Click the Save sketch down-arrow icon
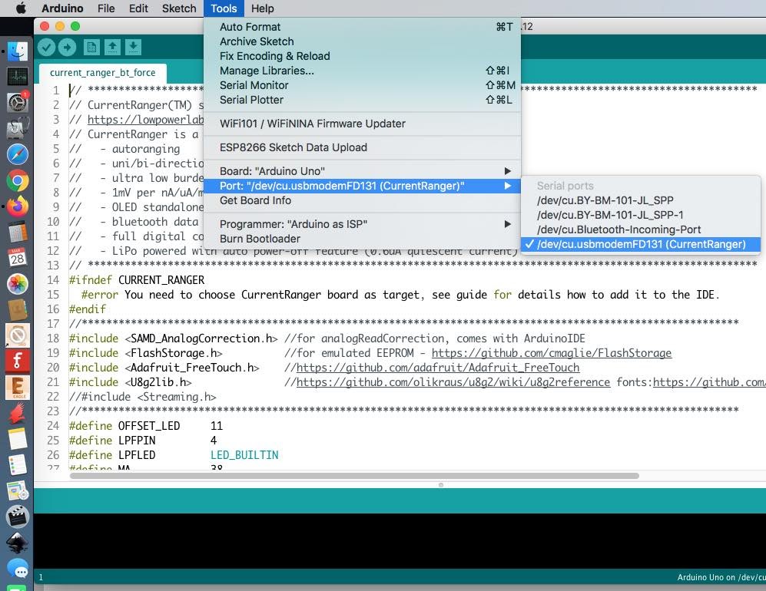Screen dimensions: 766x591 click(x=133, y=48)
